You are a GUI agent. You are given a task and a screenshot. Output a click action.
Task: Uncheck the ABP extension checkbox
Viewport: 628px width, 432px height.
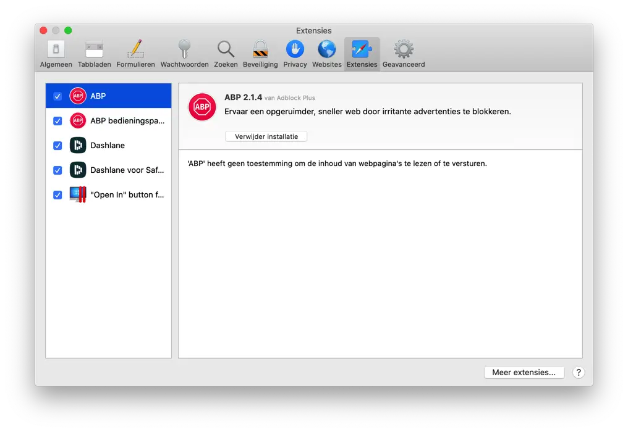(57, 96)
